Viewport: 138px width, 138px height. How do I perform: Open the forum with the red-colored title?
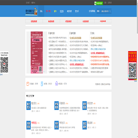pos(34,123)
